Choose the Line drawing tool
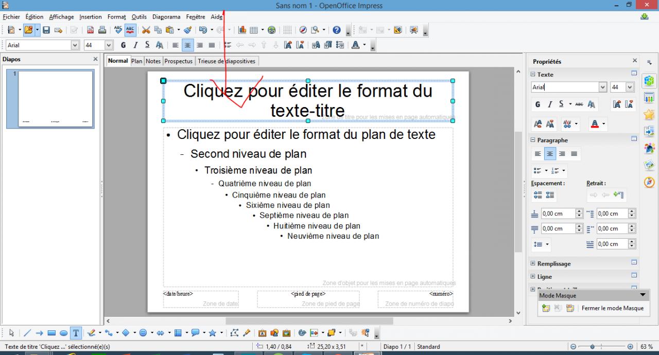The width and height of the screenshot is (659, 355). [27, 333]
